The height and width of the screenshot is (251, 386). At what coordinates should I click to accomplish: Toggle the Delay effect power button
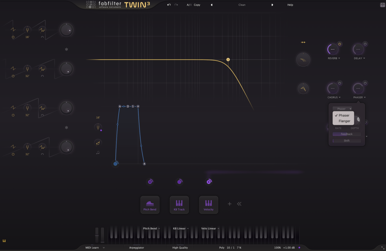coord(365,44)
